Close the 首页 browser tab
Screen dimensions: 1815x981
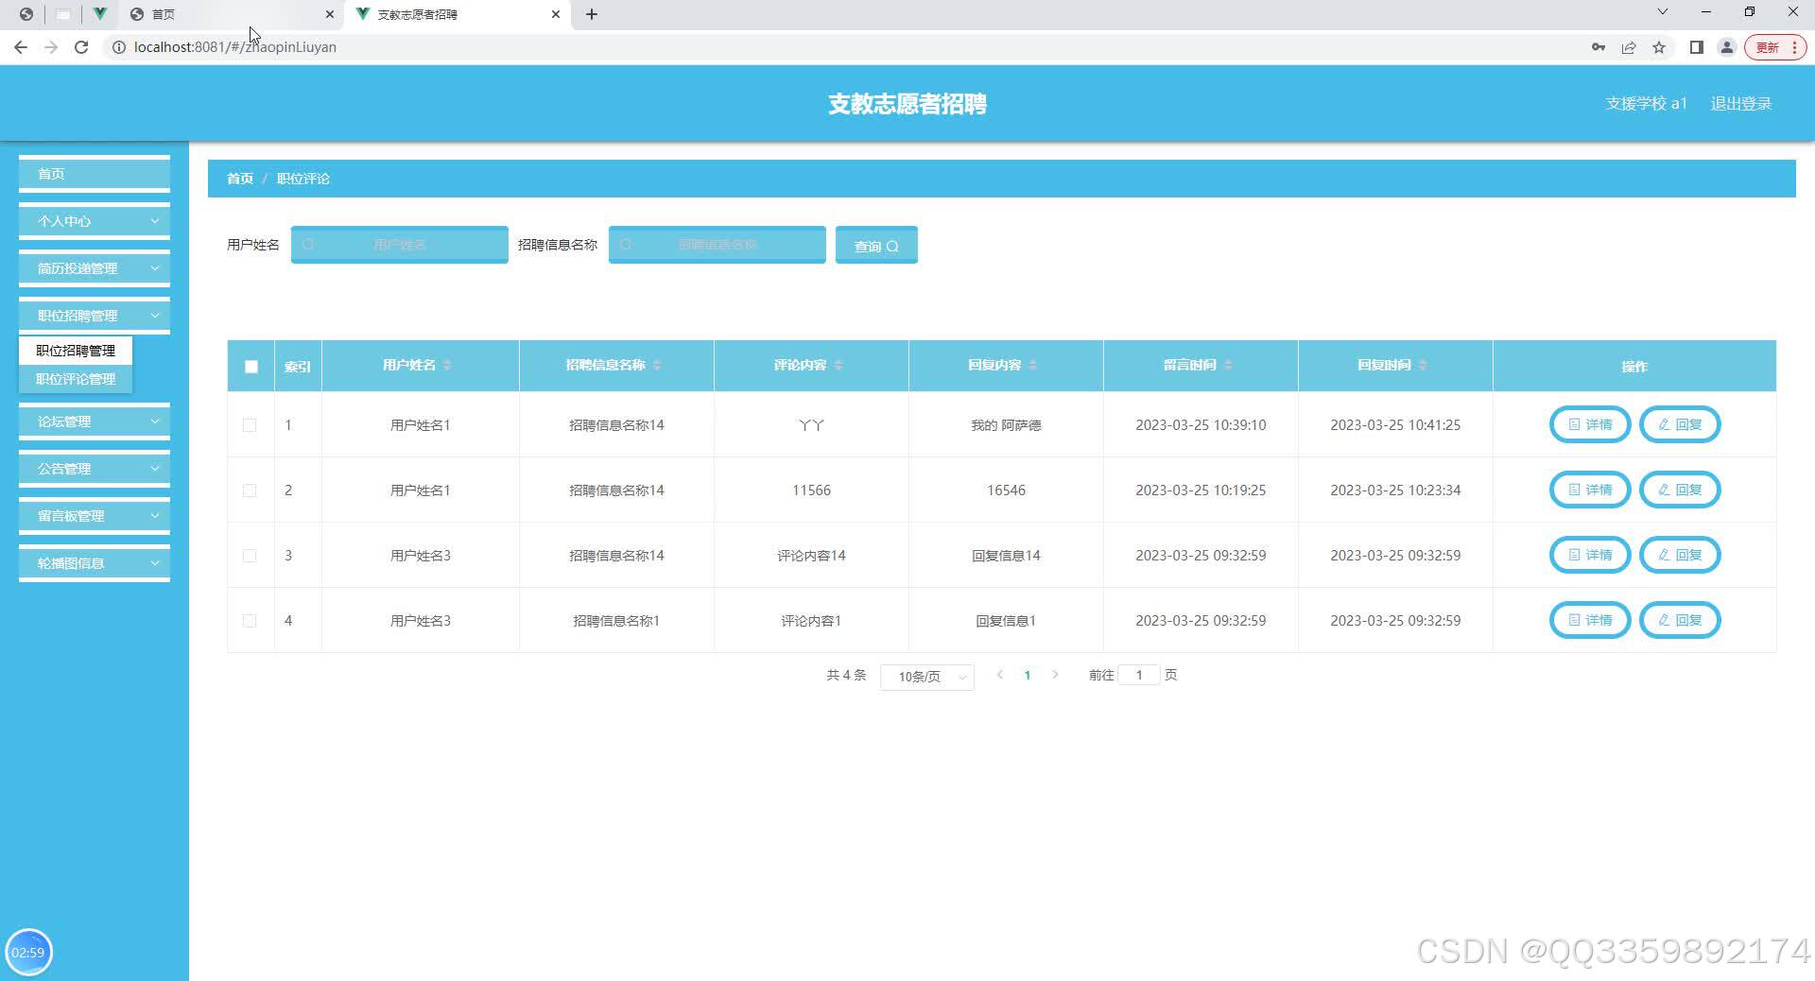click(x=329, y=14)
